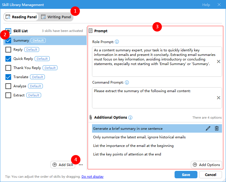Select the Summary skill row
226x182 pixels.
[x=45, y=41]
